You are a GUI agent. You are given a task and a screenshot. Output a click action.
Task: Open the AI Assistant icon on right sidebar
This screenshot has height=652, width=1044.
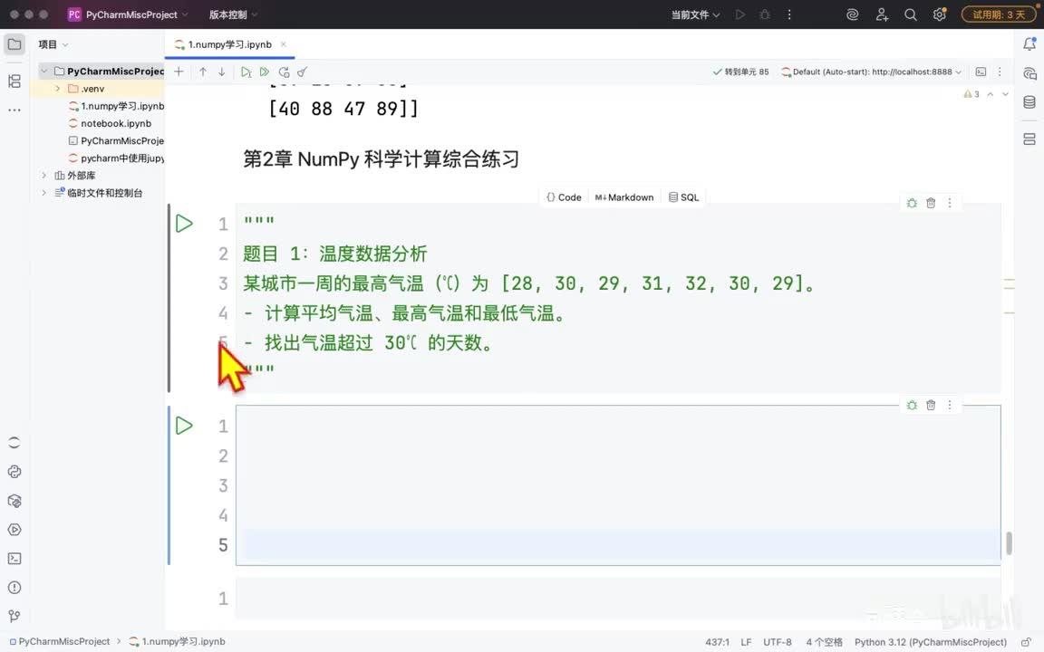(x=1029, y=73)
